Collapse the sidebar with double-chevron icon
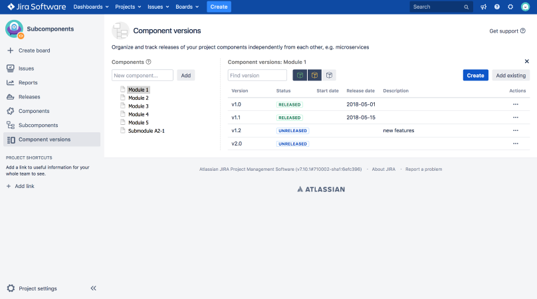The height and width of the screenshot is (299, 537). 93,288
